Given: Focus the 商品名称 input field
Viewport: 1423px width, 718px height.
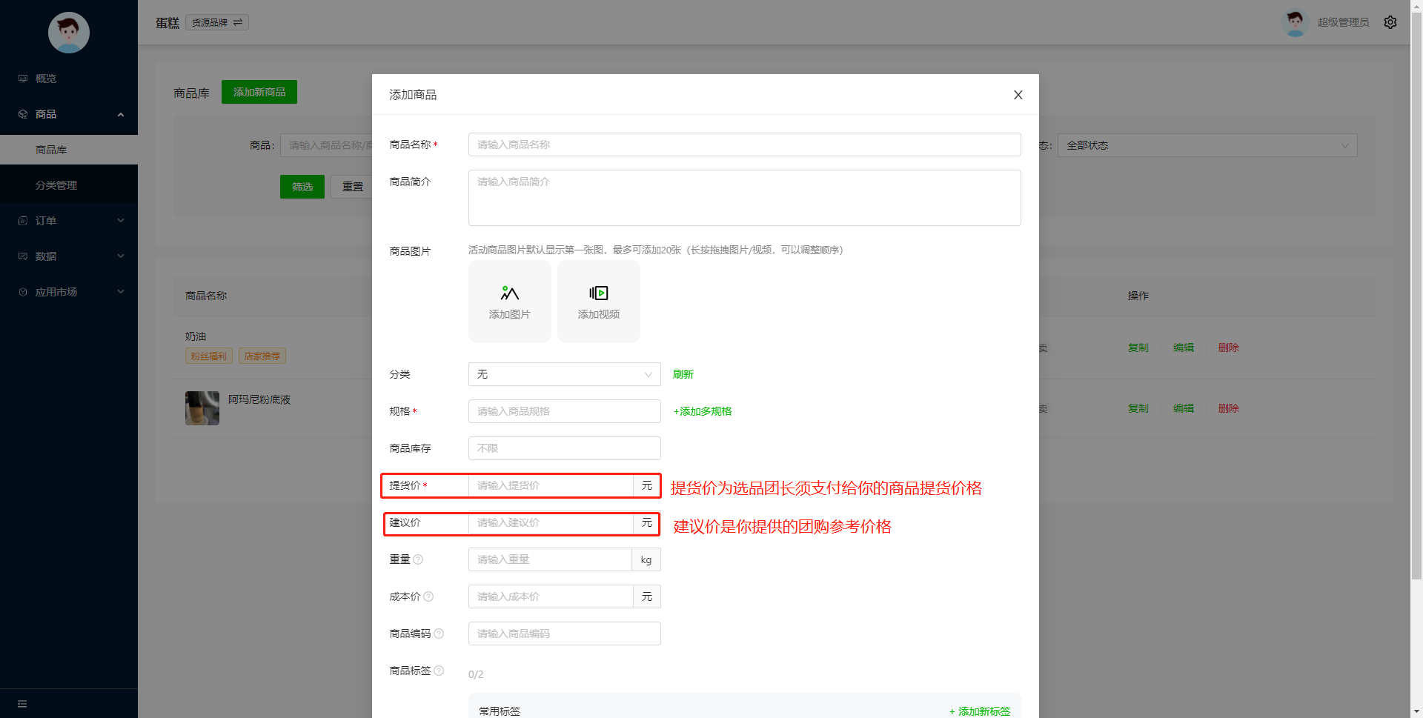Looking at the screenshot, I should tap(745, 144).
